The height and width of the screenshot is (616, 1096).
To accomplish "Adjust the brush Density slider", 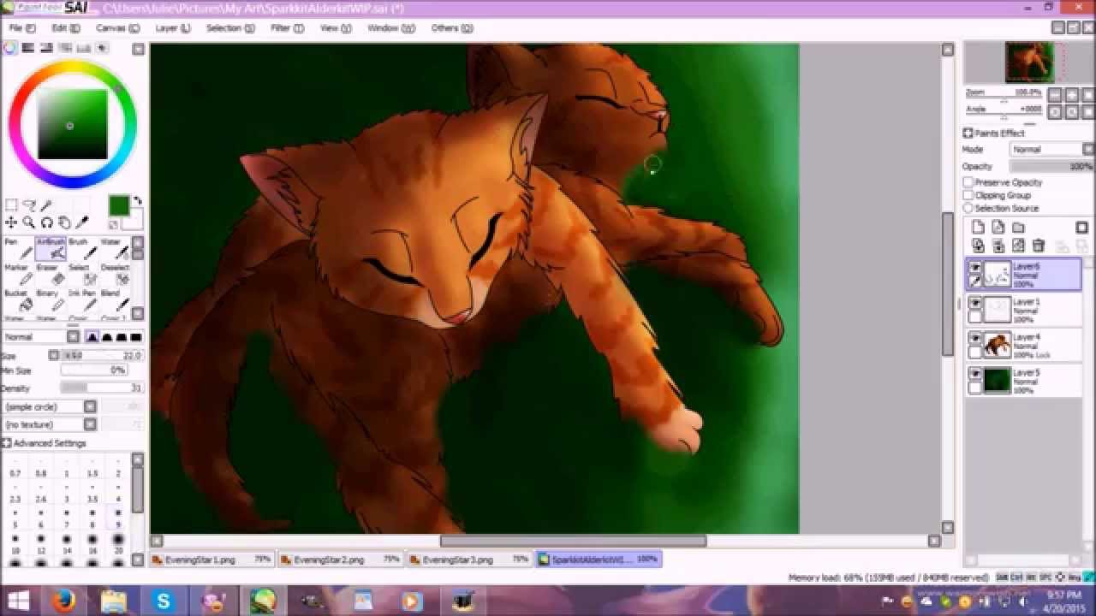I will pos(101,388).
